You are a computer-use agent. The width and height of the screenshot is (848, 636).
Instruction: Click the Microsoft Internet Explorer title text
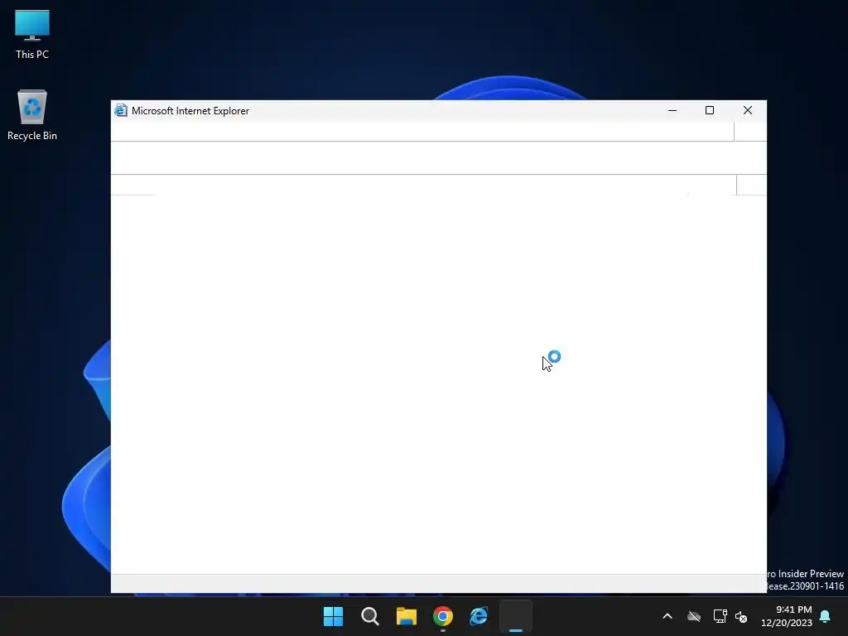[190, 111]
